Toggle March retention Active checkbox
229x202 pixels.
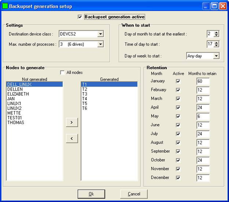click(x=178, y=99)
